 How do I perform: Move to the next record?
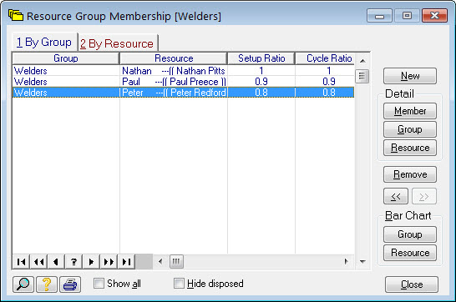(91, 262)
